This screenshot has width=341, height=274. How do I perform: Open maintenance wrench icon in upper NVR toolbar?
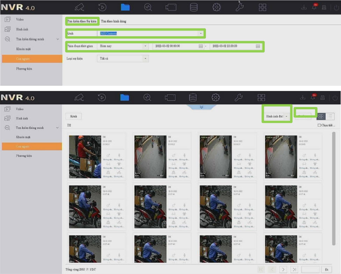[x=240, y=7]
